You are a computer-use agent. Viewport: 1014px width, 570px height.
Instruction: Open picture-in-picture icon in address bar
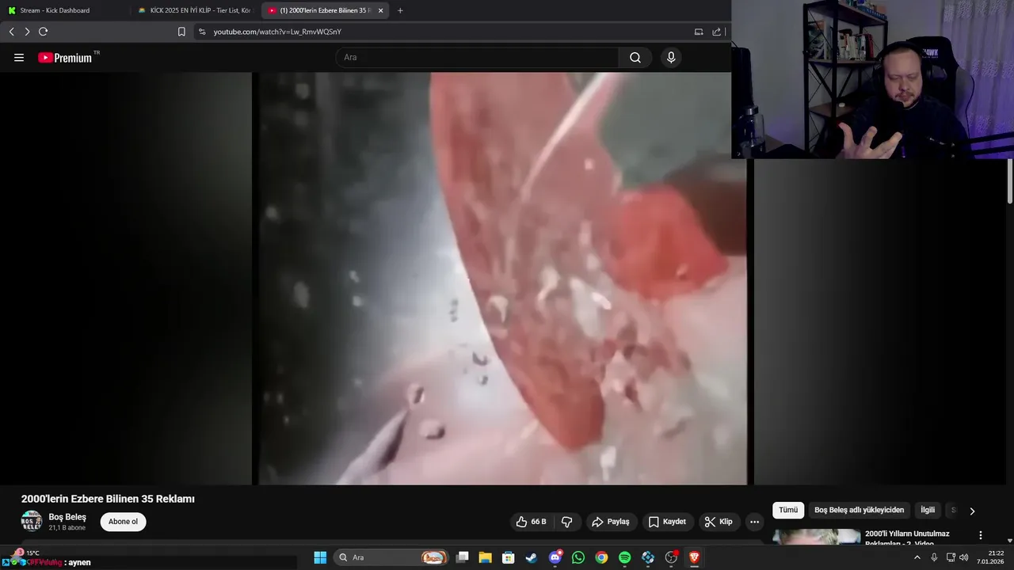click(699, 32)
